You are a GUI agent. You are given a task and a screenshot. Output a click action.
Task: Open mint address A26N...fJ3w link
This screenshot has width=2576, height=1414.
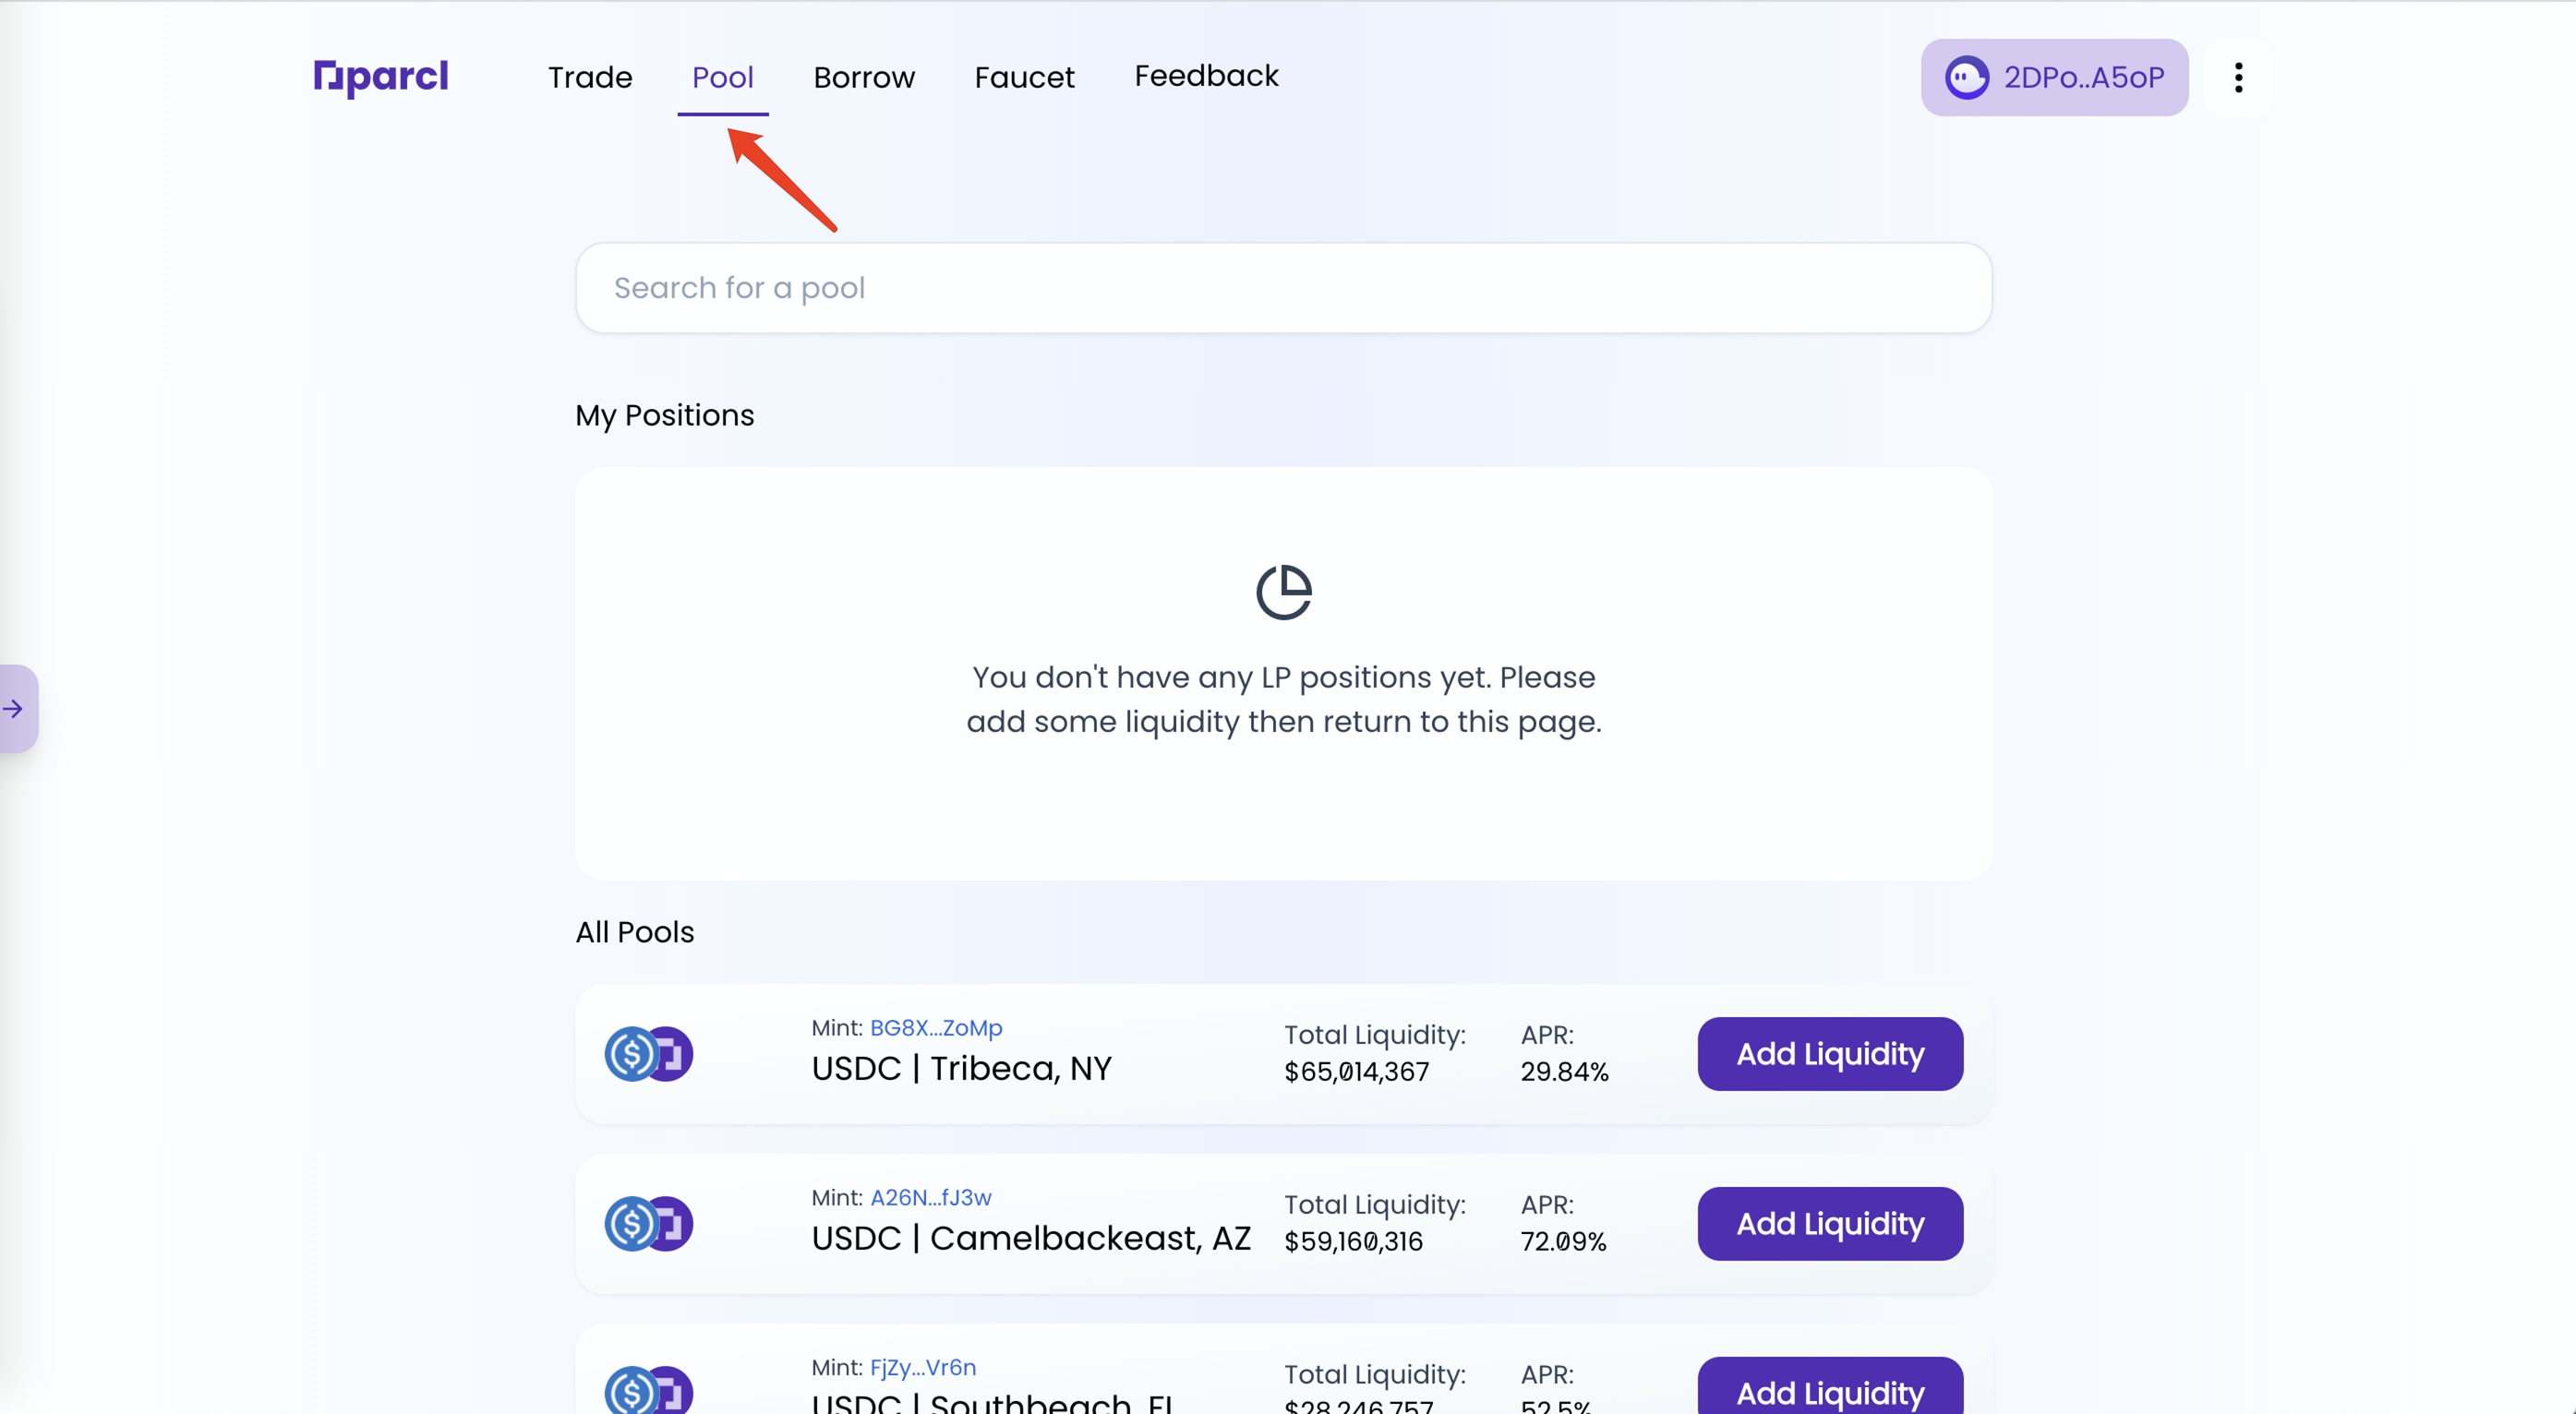pos(930,1198)
